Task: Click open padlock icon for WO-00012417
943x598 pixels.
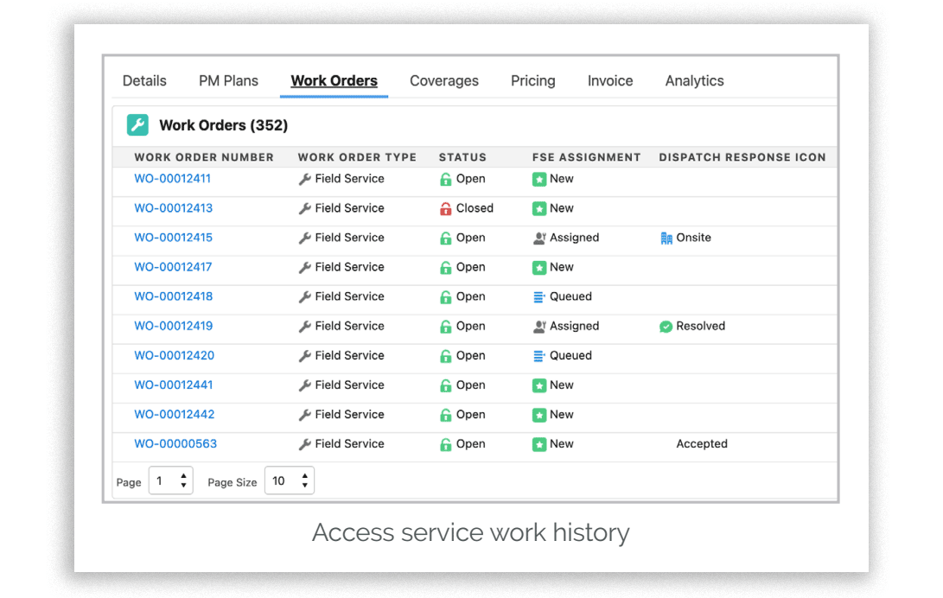Action: tap(446, 267)
